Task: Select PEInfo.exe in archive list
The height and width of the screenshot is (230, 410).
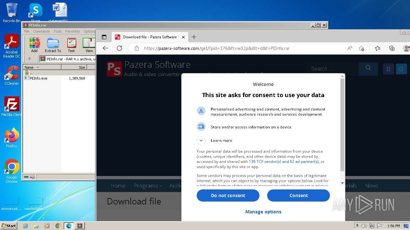Action: pyautogui.click(x=38, y=78)
